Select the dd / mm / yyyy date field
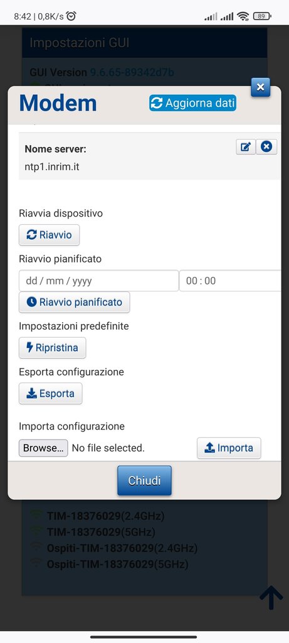This screenshot has width=289, height=643. tap(98, 281)
